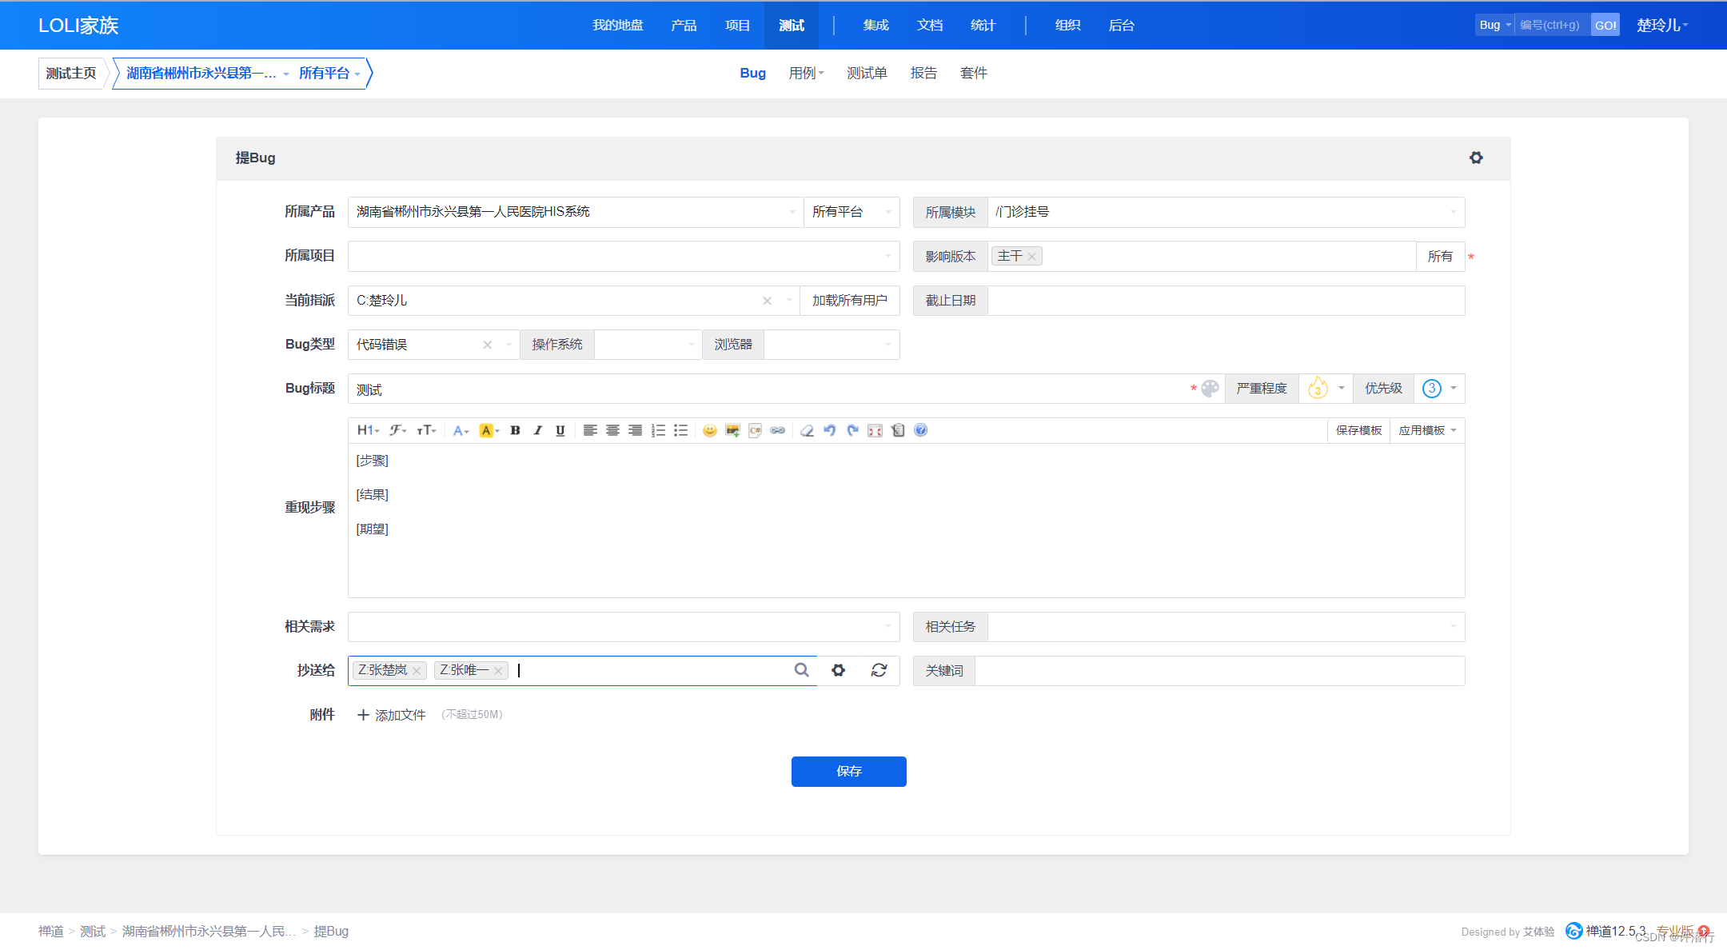Image resolution: width=1727 pixels, height=950 pixels.
Task: Clear the Bug类型 value 代码错误
Action: [487, 345]
